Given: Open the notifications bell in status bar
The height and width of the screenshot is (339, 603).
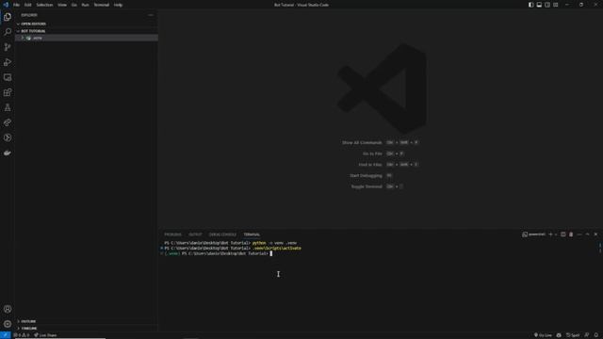Looking at the screenshot, I should click(596, 335).
